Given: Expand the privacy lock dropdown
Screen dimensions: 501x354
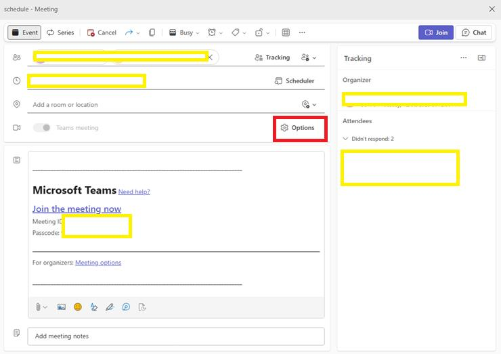Looking at the screenshot, I should 267,33.
